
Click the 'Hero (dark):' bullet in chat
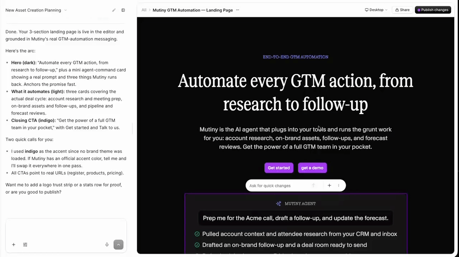[69, 73]
